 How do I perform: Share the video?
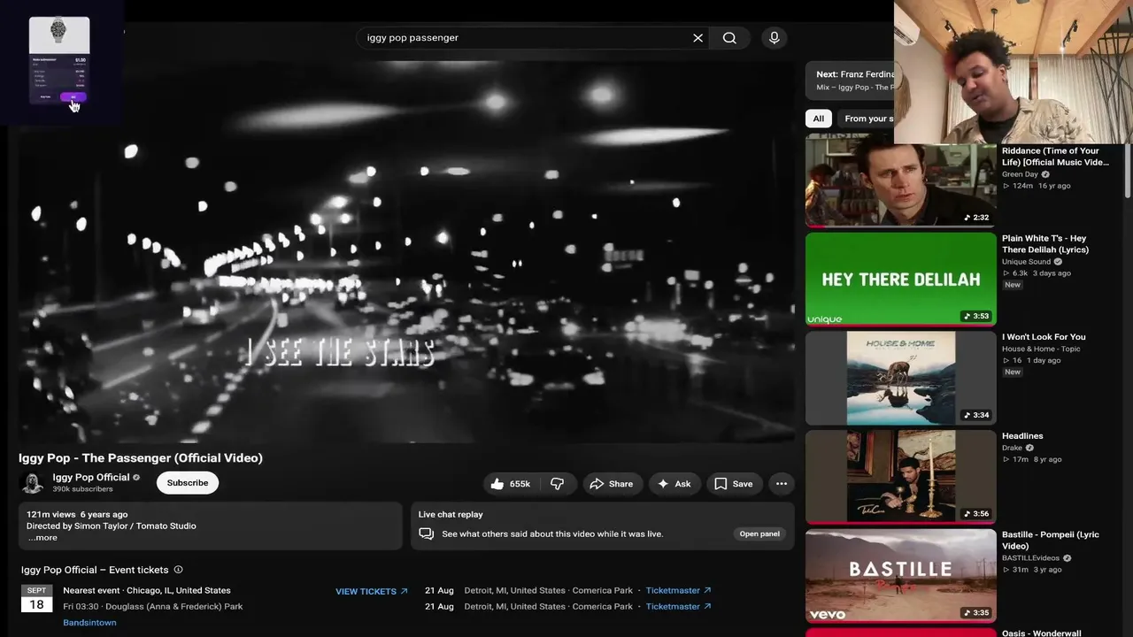point(612,484)
